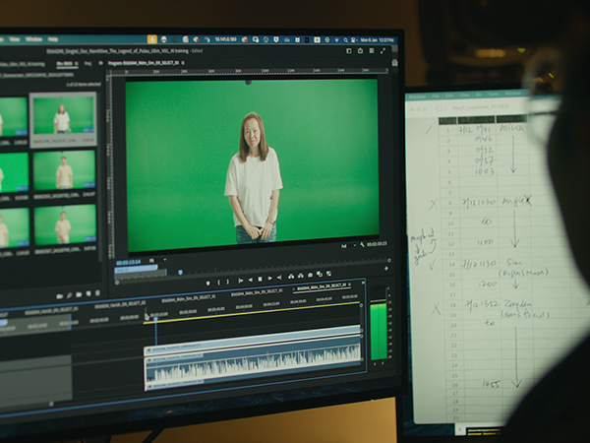Screen dimensions: 590x443
Task: Select the bottom-row man clip thumbnail
Action: tap(65, 224)
